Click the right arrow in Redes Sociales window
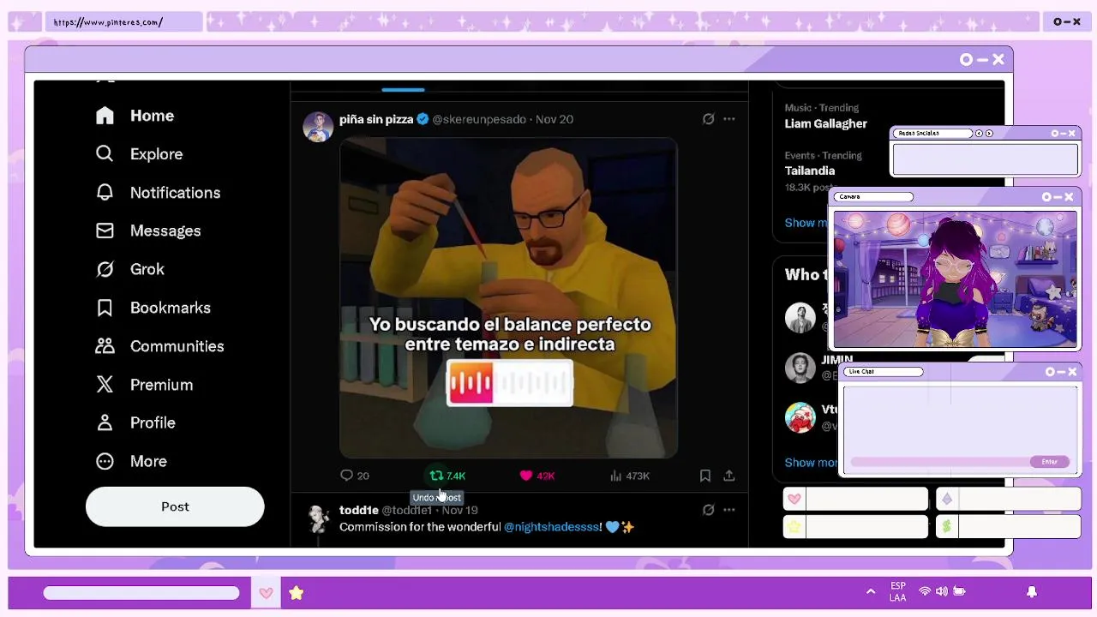Viewport: 1097px width, 617px height. point(989,133)
